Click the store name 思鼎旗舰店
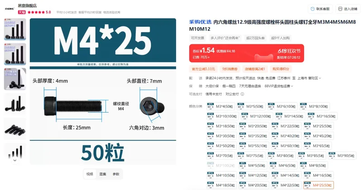The width and height of the screenshot is (362, 190). [27, 5]
